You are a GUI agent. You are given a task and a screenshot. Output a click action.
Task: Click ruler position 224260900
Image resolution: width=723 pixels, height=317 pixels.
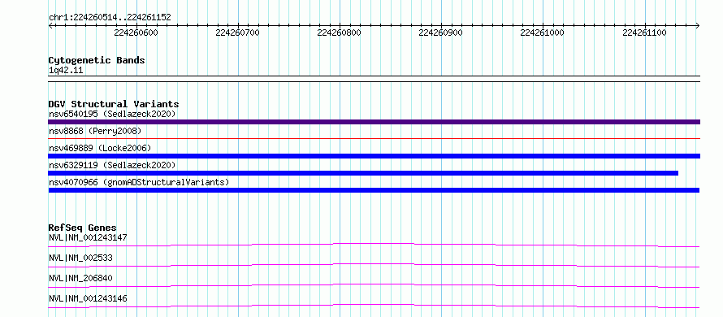[x=441, y=33]
